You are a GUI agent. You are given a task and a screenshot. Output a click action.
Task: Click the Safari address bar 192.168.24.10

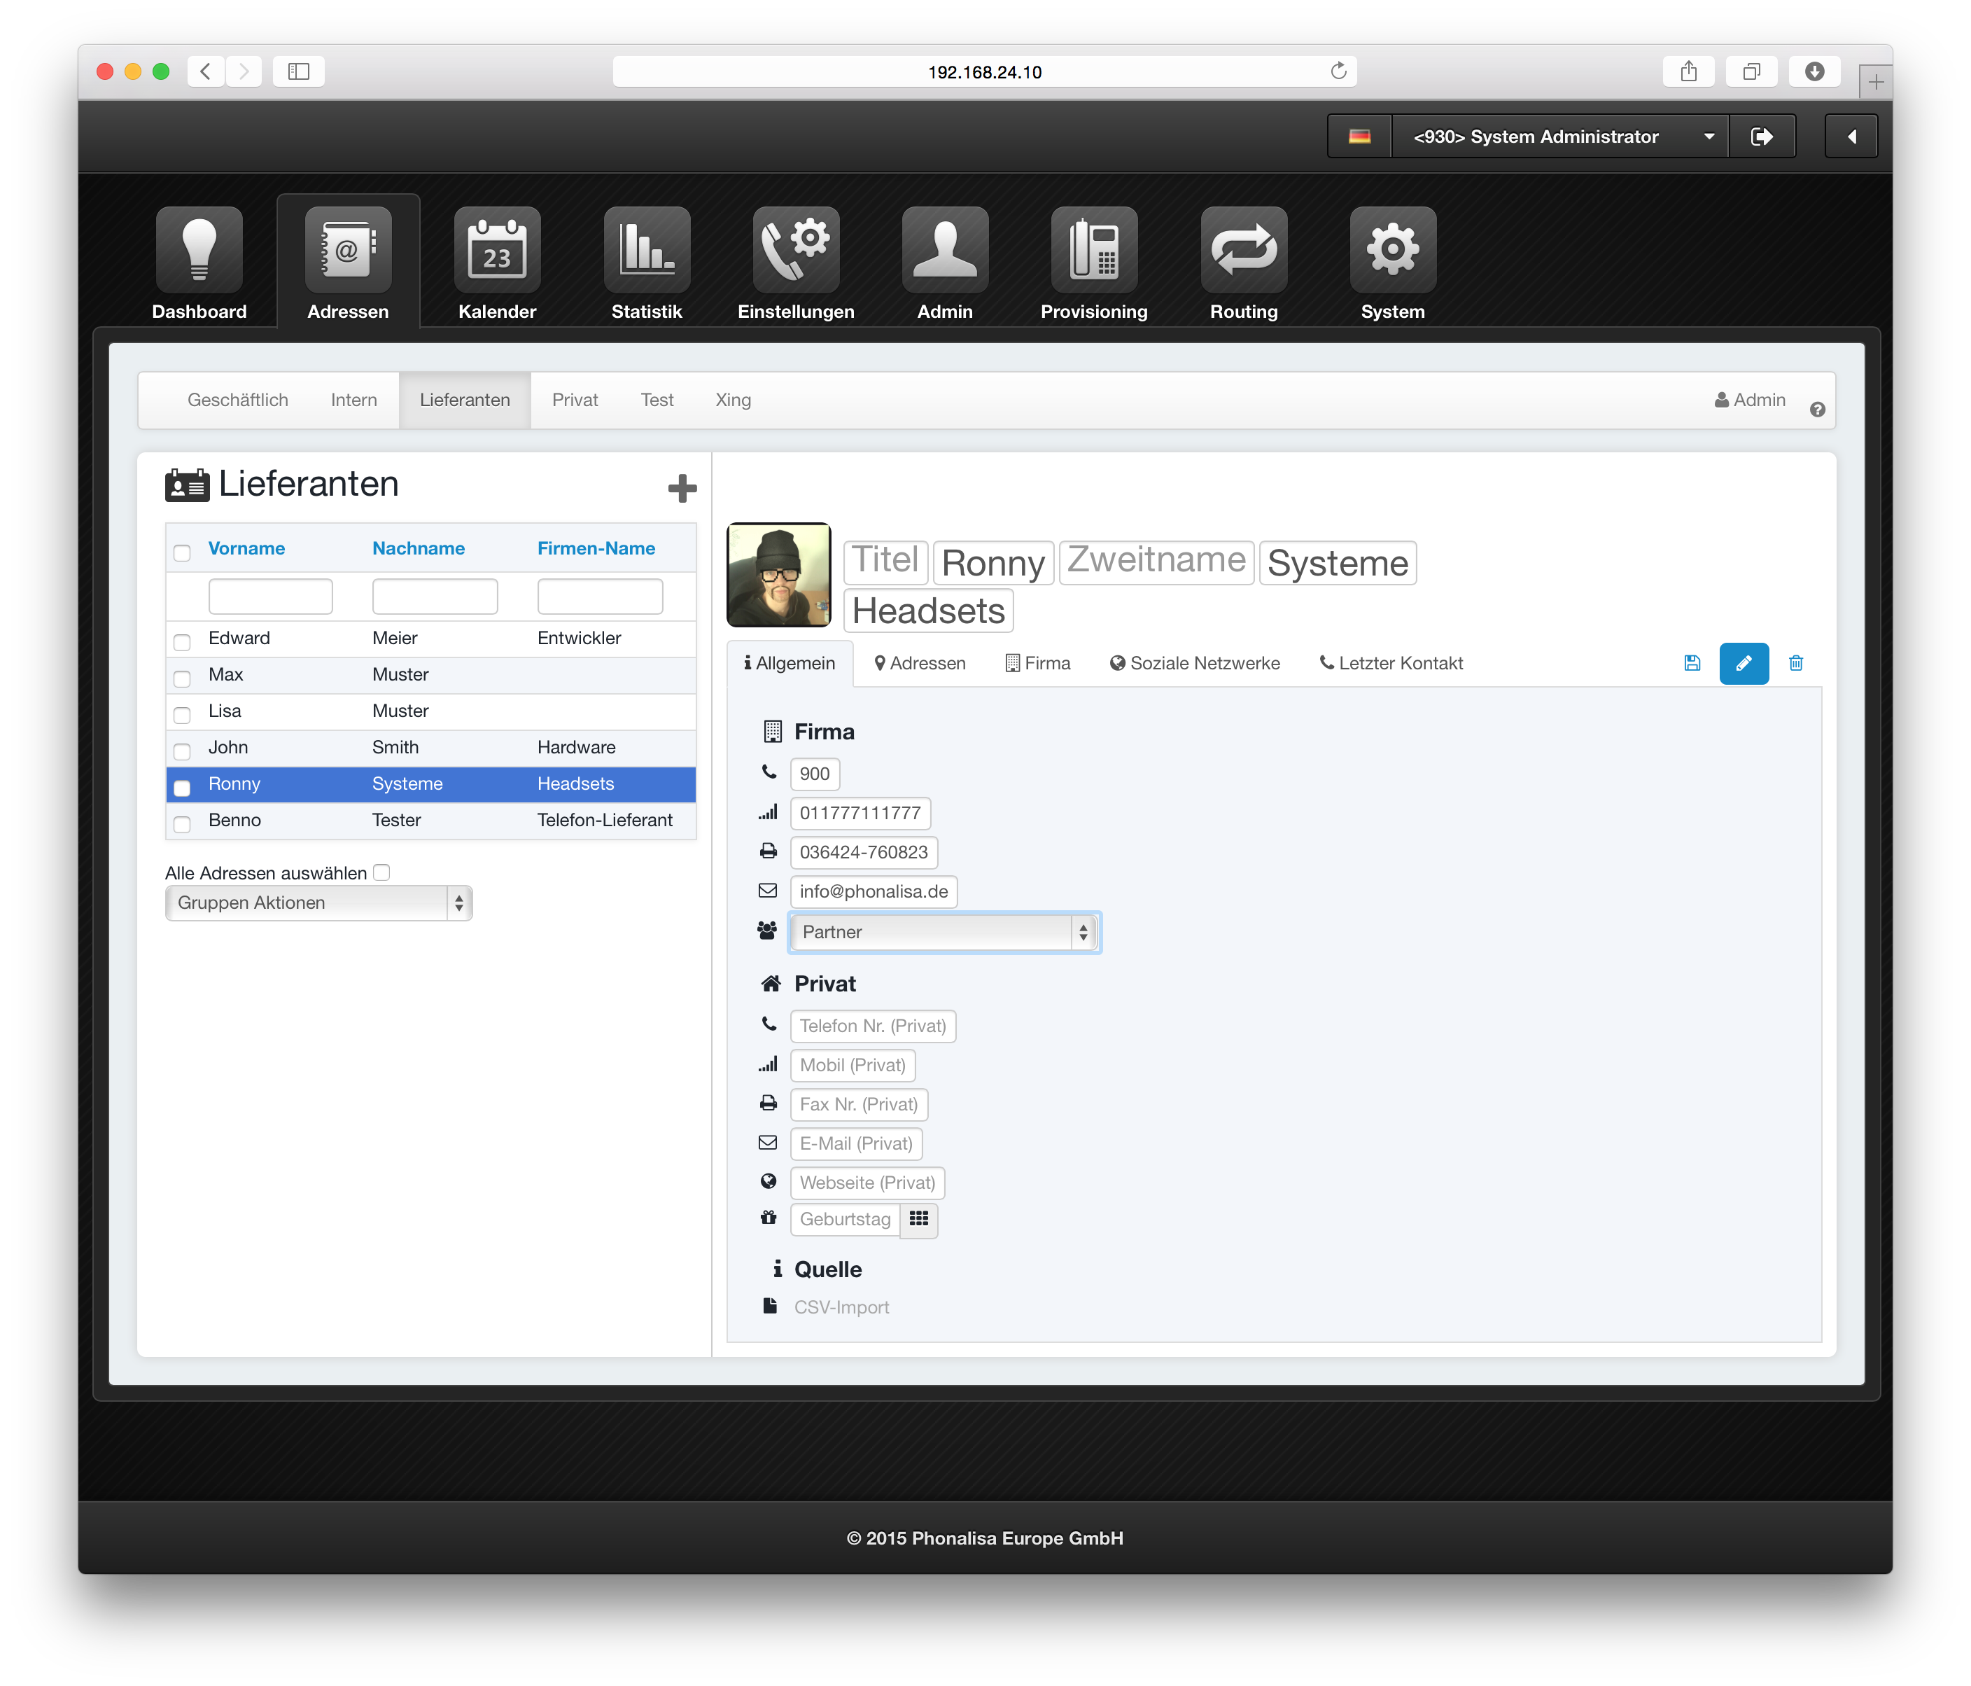coord(985,71)
